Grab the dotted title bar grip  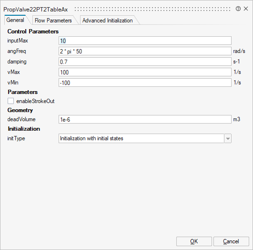point(152,9)
